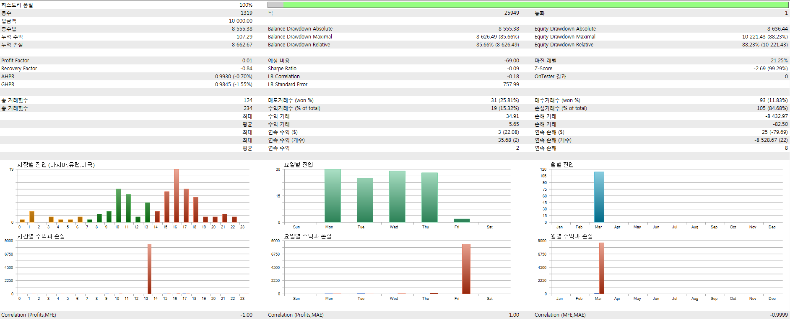Click the Mar bar in 월별 진입 chart
This screenshot has height=320, width=790.
click(x=599, y=197)
